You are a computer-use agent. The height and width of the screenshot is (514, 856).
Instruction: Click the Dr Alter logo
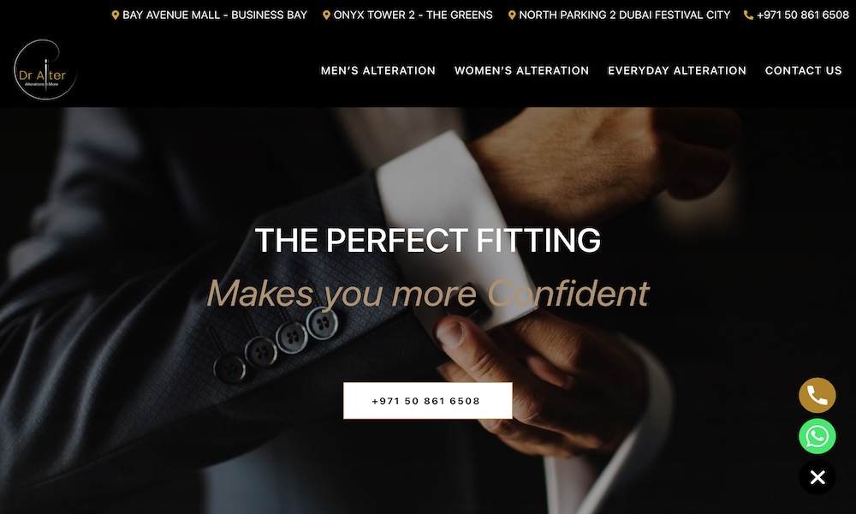point(45,70)
